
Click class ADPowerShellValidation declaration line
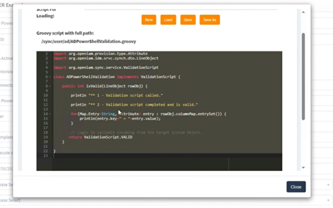point(117,77)
